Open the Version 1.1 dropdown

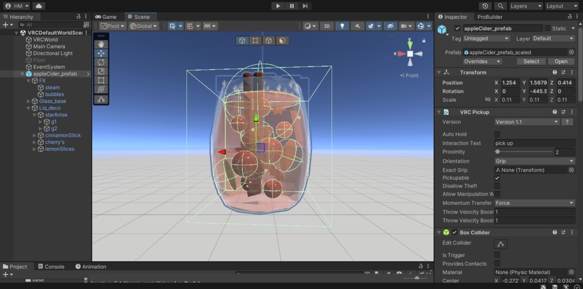click(527, 122)
